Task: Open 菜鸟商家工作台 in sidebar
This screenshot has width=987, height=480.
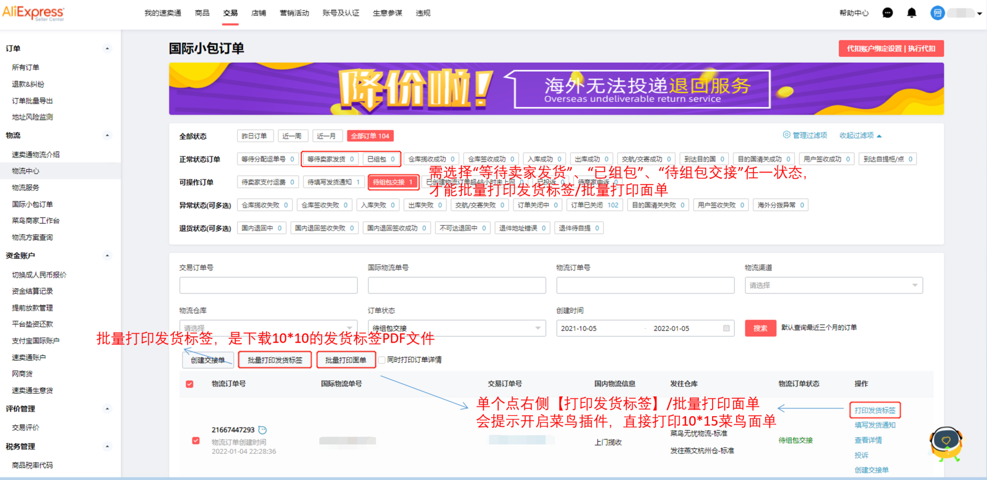Action: click(36, 221)
